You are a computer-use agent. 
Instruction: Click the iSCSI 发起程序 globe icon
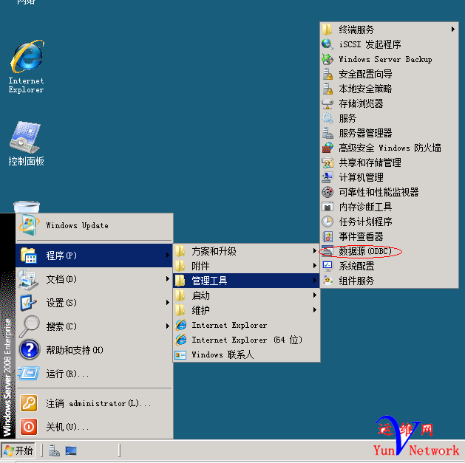point(327,44)
